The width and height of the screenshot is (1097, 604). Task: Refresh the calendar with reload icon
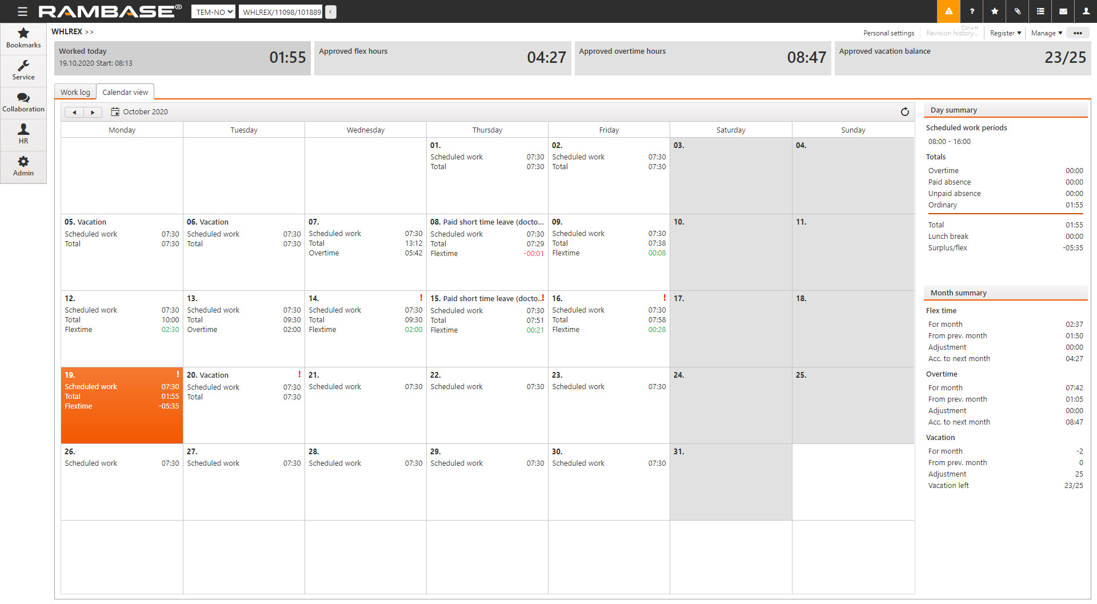pyautogui.click(x=904, y=112)
